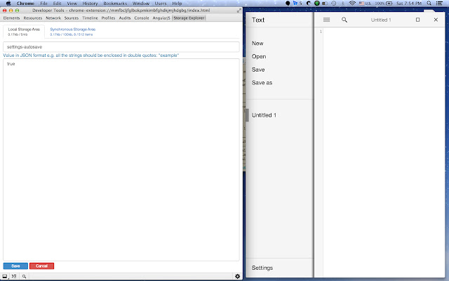
Task: Open the Network tab
Action: click(53, 18)
